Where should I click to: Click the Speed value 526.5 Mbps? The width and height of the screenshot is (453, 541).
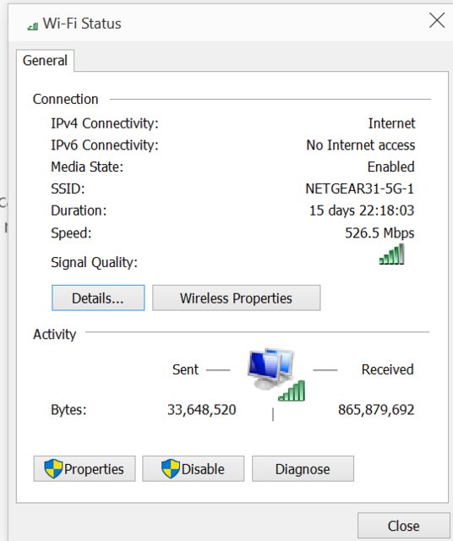pyautogui.click(x=379, y=233)
